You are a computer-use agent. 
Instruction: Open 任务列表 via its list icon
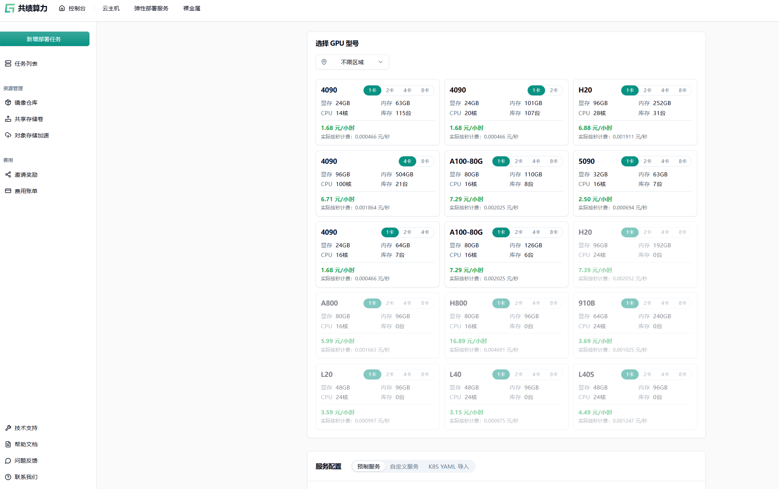(x=8, y=63)
